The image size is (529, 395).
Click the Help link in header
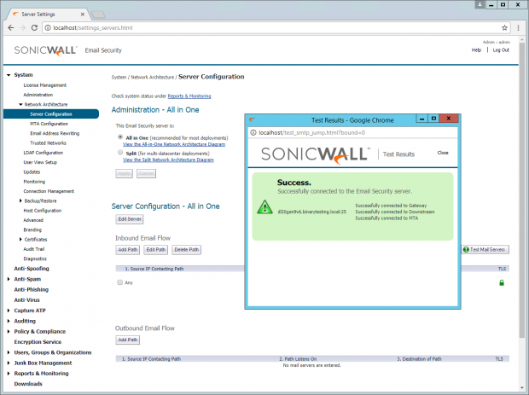[476, 50]
